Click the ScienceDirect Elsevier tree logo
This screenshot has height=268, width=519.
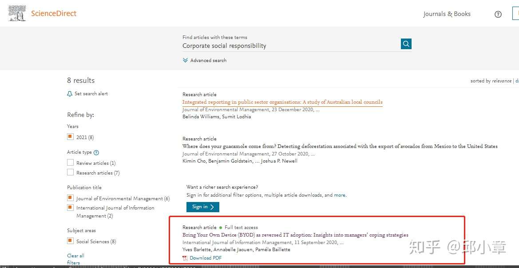click(17, 14)
